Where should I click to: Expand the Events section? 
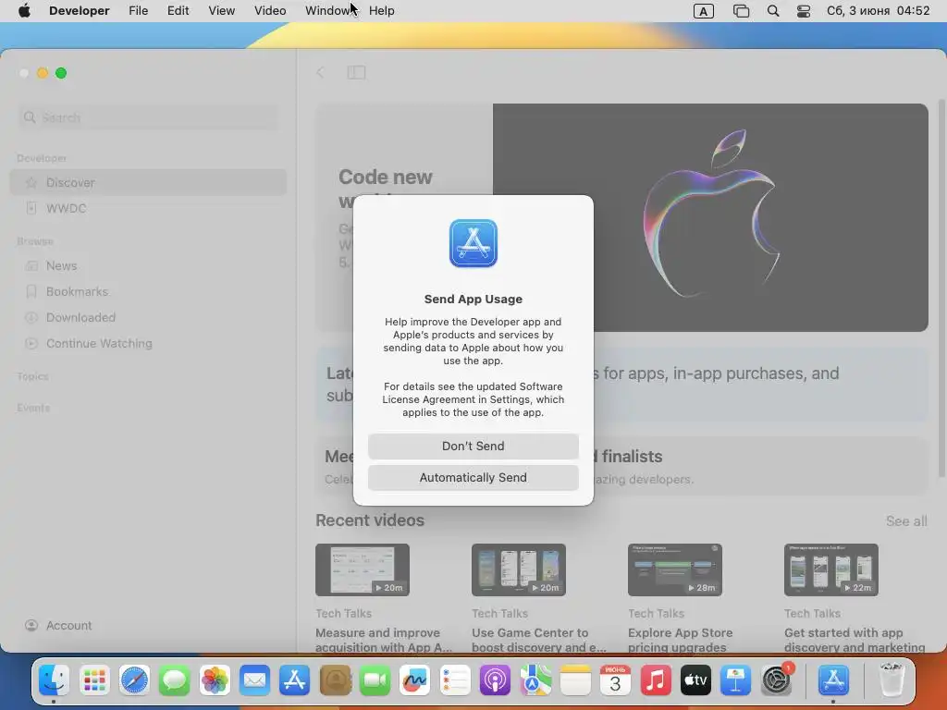(x=33, y=408)
